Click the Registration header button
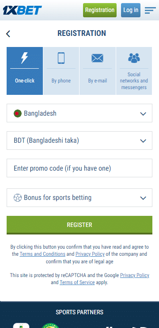This screenshot has width=159, height=328. [100, 10]
